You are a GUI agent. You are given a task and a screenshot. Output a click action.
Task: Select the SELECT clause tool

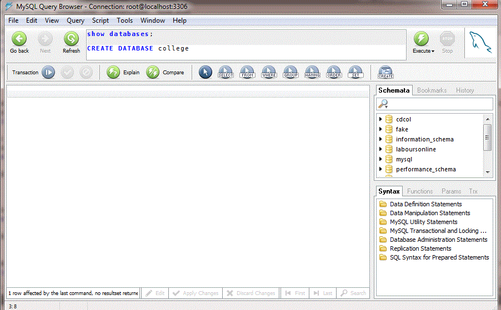click(x=226, y=72)
